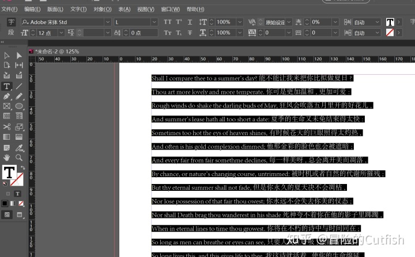Image resolution: width=415 pixels, height=257 pixels.
Task: Open the tsume 0% dropdown
Action: 335,22
